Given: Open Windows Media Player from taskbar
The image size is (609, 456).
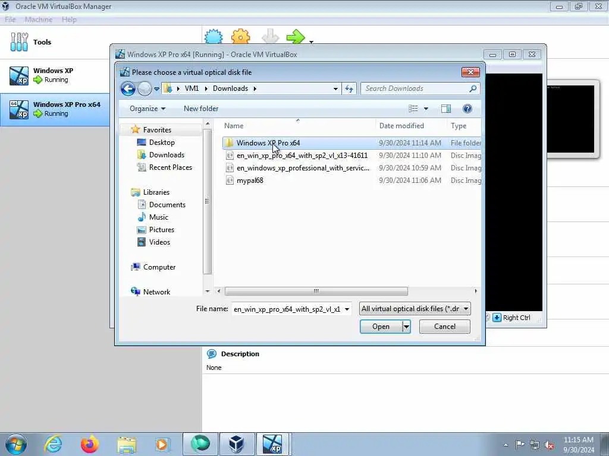Looking at the screenshot, I should pyautogui.click(x=162, y=444).
